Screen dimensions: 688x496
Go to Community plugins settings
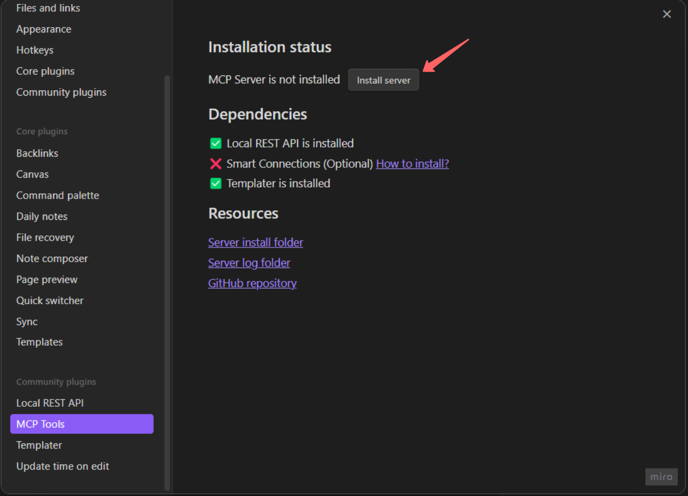click(x=61, y=92)
